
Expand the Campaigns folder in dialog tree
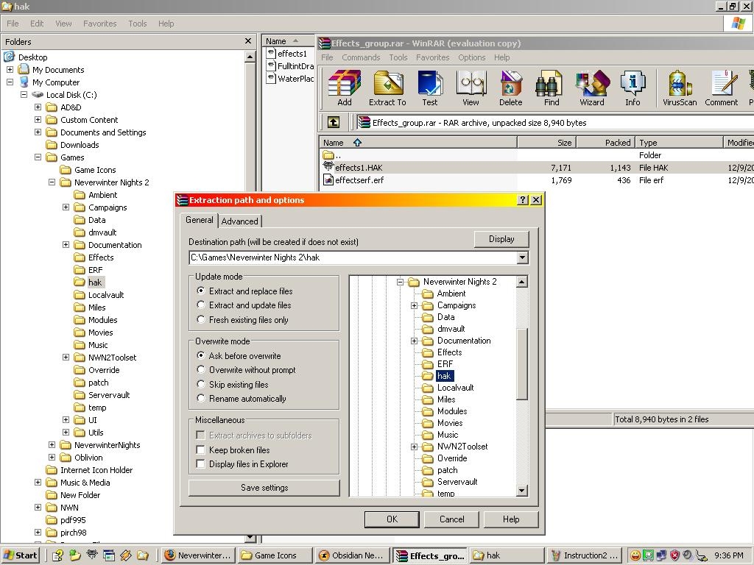tap(414, 305)
